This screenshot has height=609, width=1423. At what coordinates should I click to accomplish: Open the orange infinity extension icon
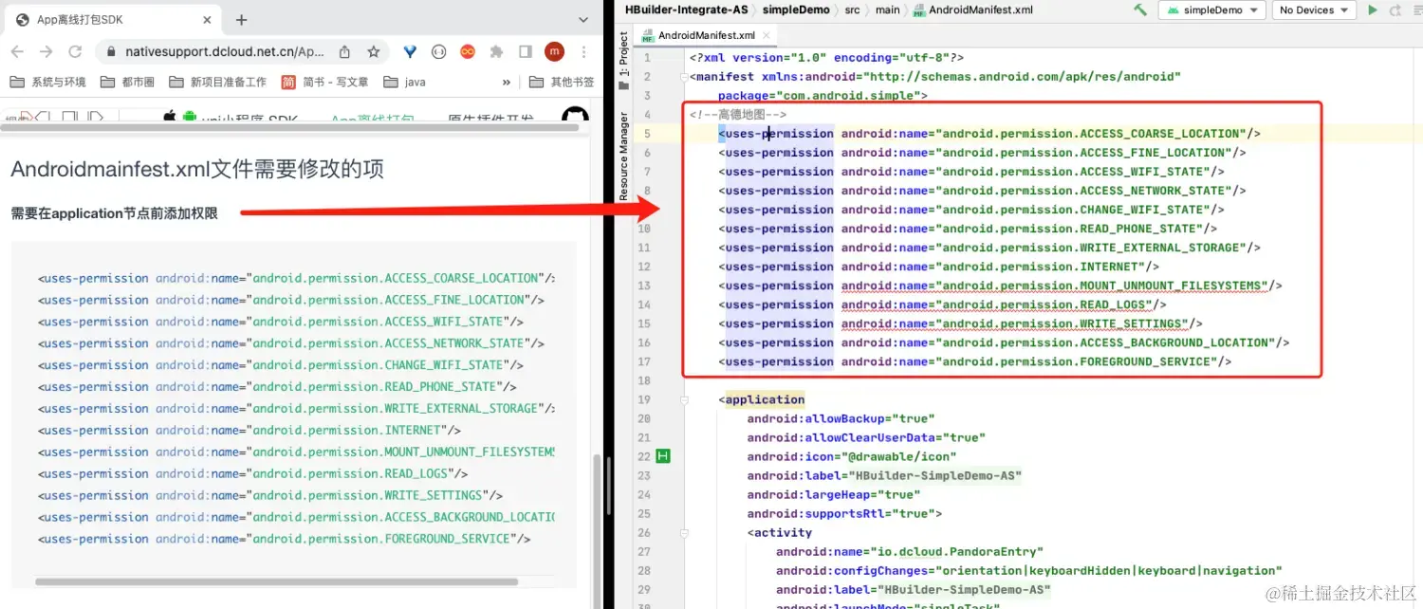[467, 51]
